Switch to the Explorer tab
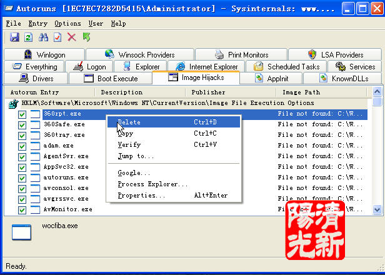 (141, 66)
